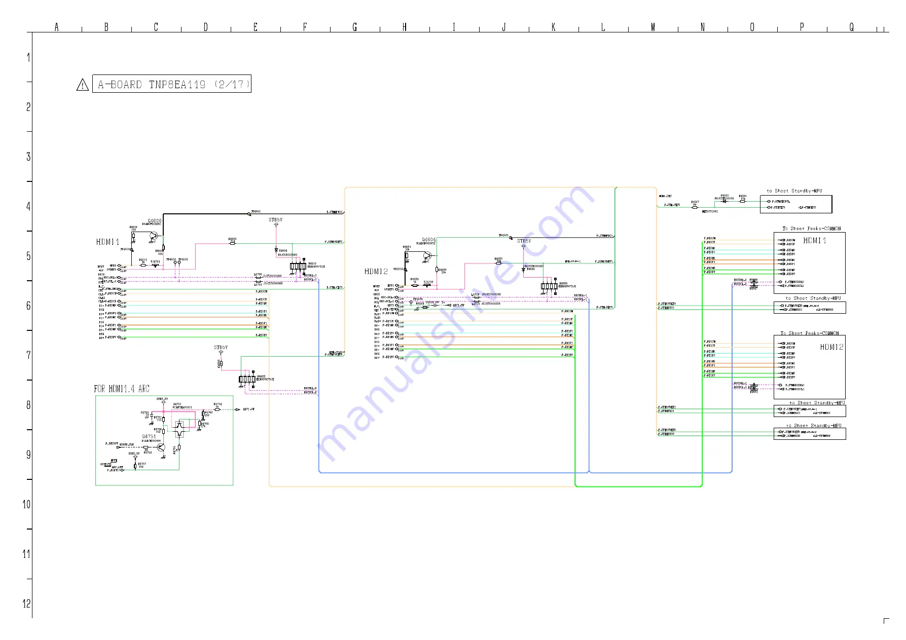Click the 'FOR HDMI1.4 ARC' heading
Screen dimensions: 906x640
click(x=122, y=389)
